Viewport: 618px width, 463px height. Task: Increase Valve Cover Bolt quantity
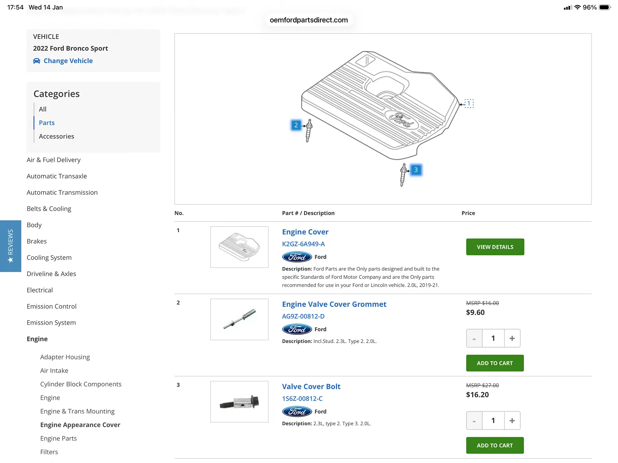click(x=512, y=421)
